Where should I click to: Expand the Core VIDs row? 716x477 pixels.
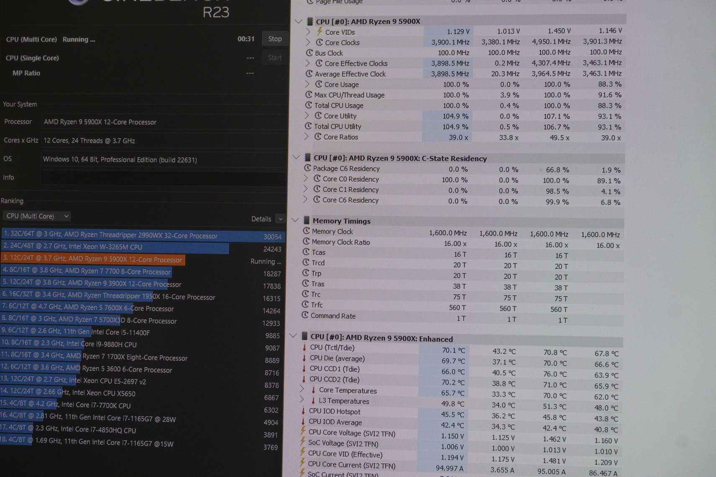tap(308, 32)
